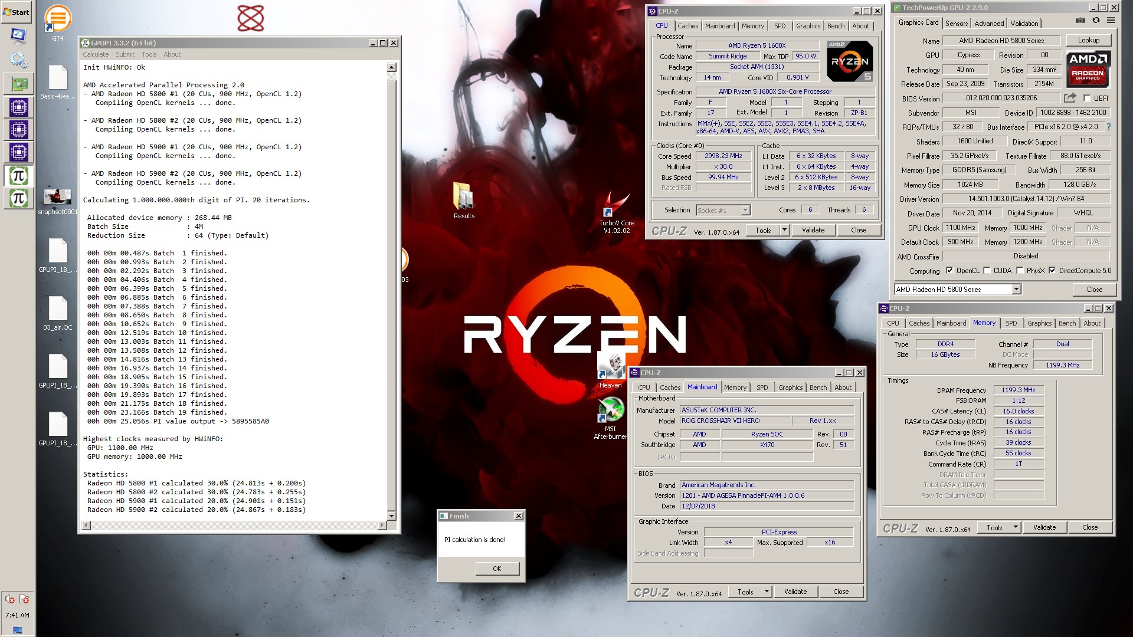Take GPU-Z screenshot with camera icon

coord(1080,20)
